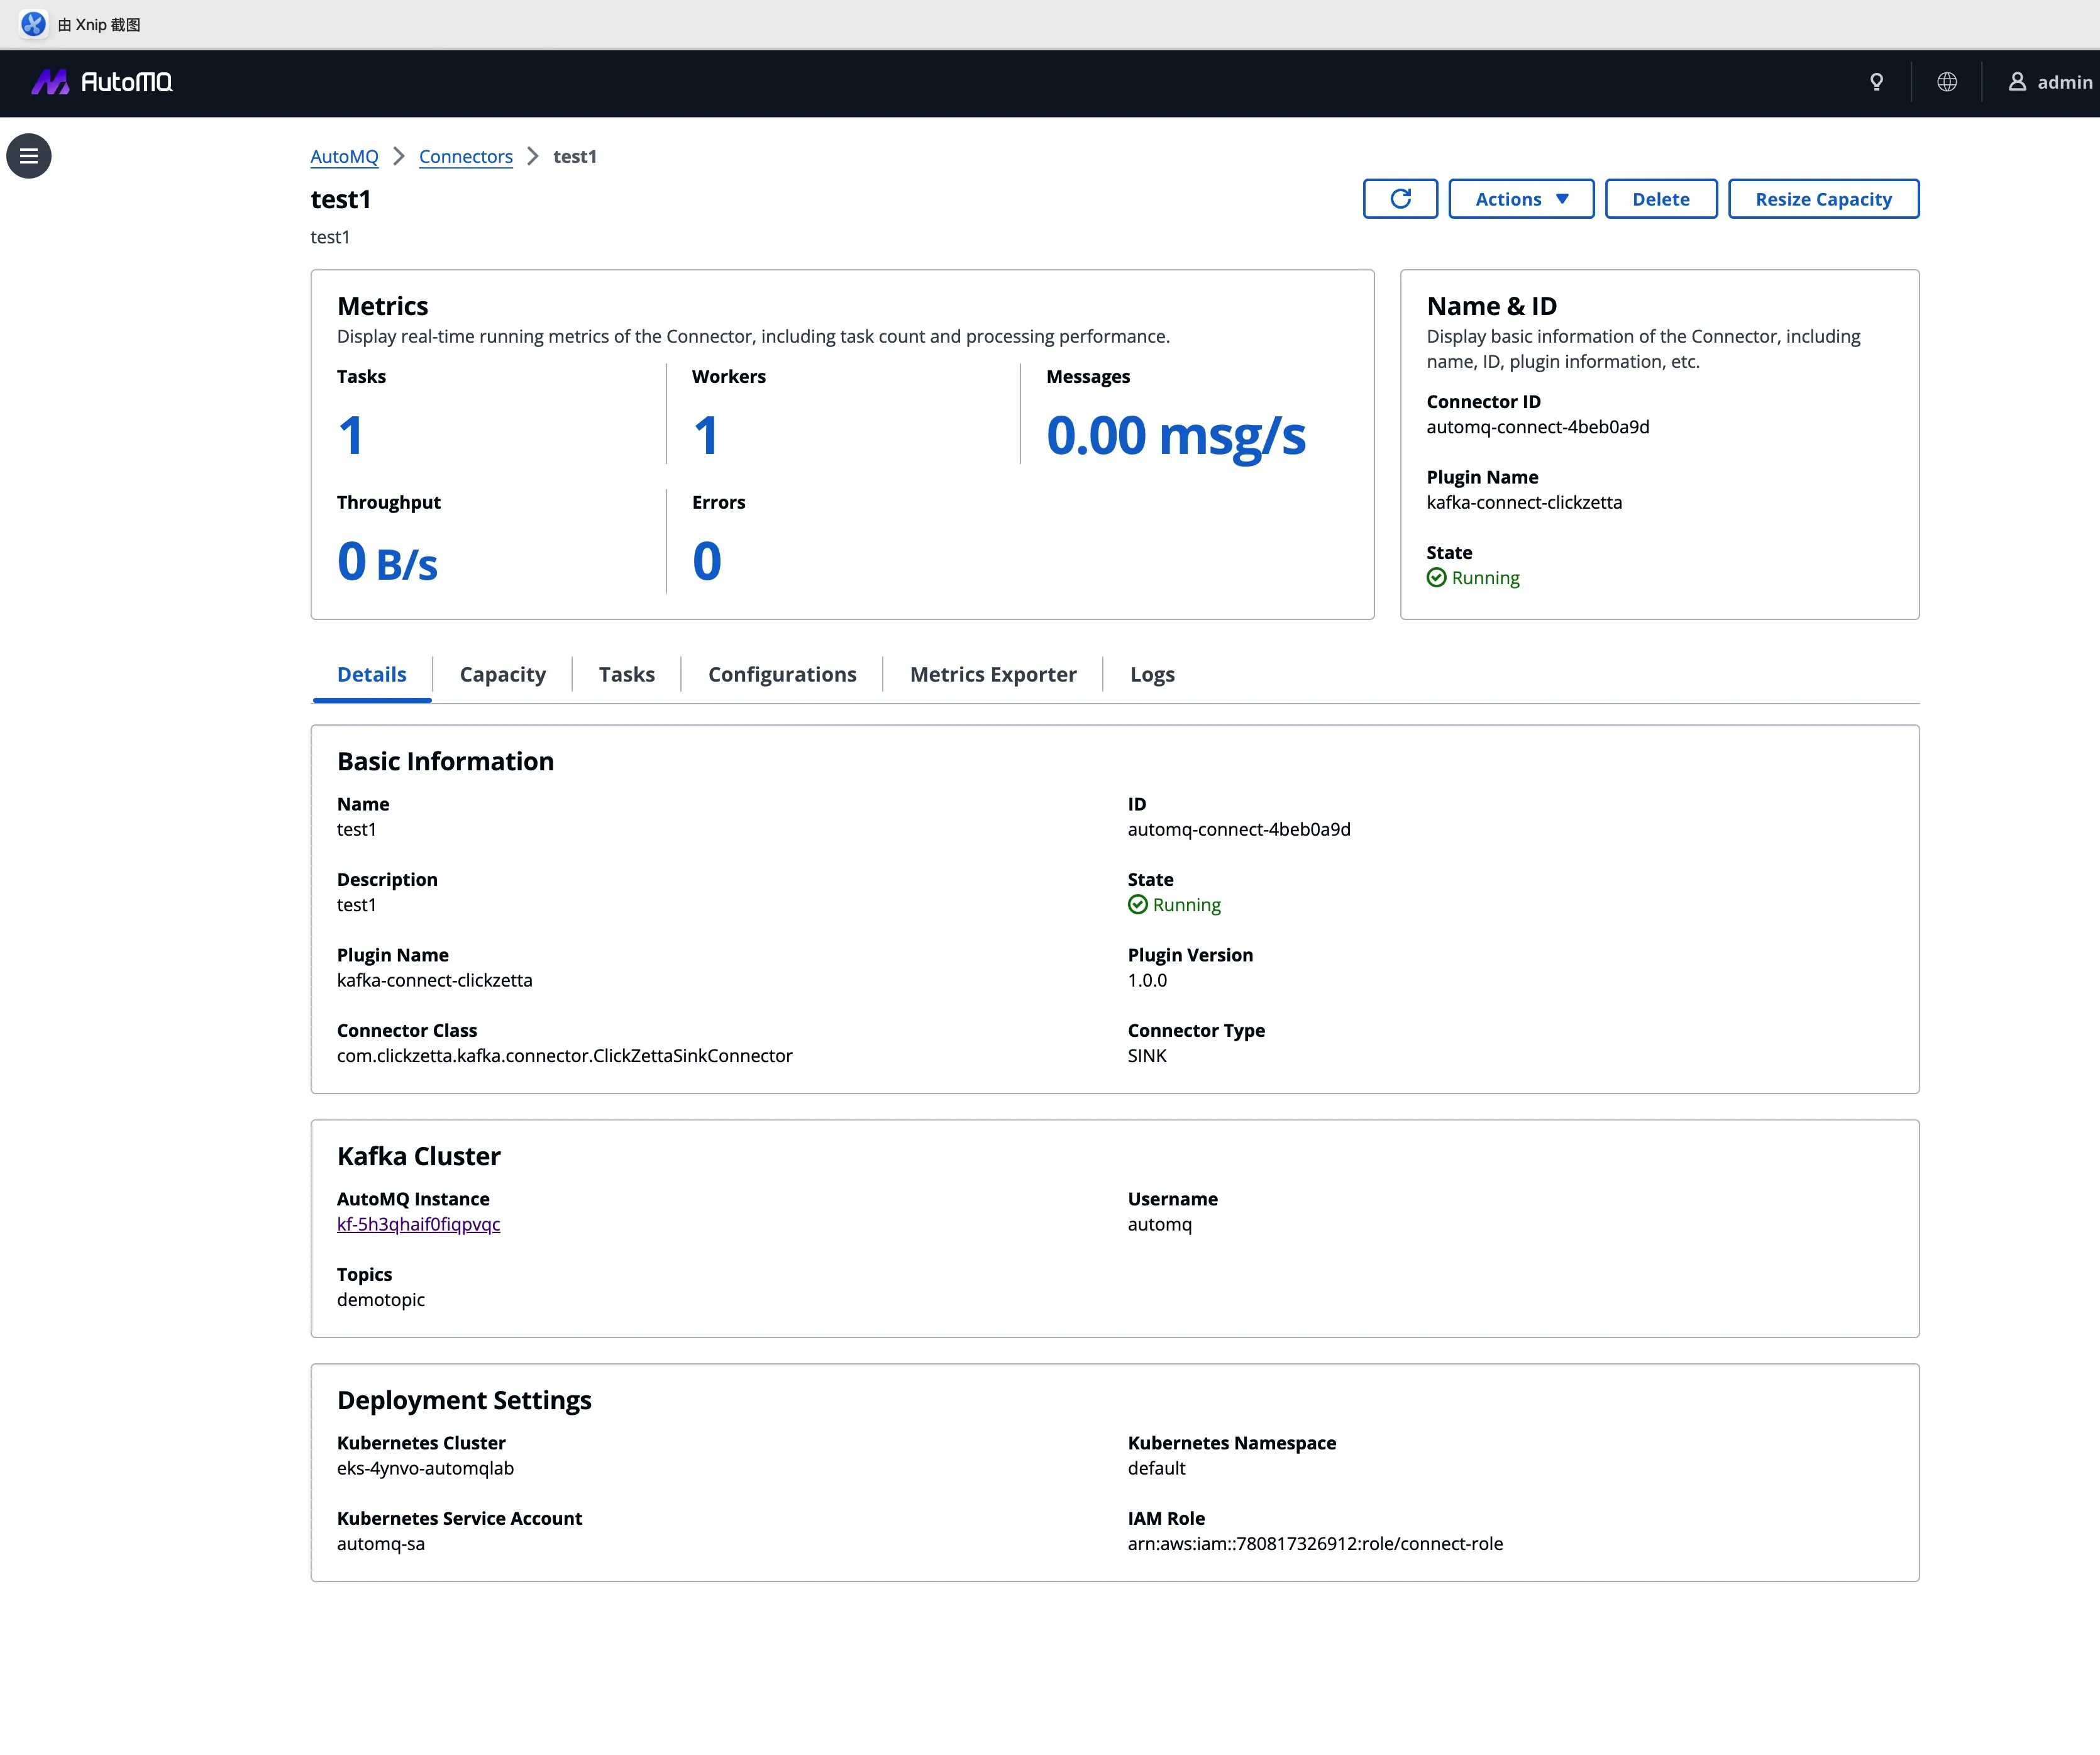Click the lightbulb tips icon
The image size is (2100, 1755).
coord(1877,82)
